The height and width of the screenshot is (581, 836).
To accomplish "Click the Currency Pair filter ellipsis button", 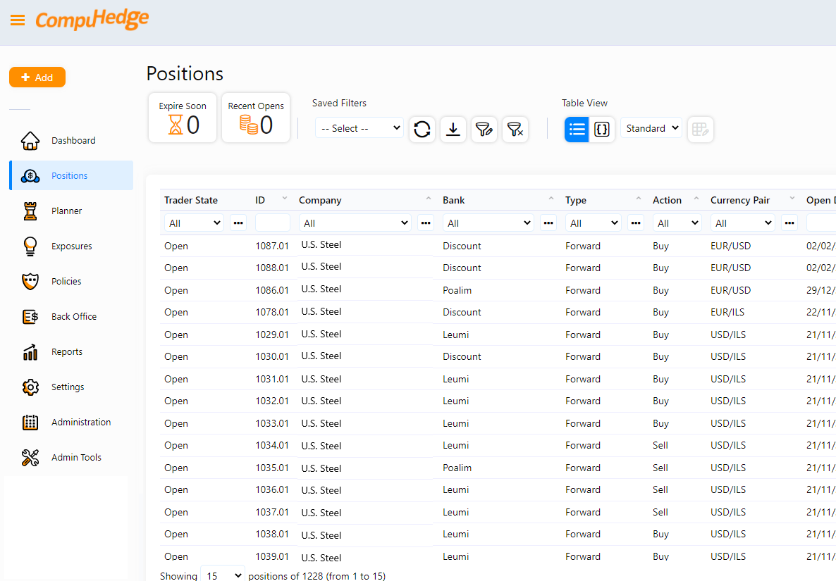I will (789, 223).
